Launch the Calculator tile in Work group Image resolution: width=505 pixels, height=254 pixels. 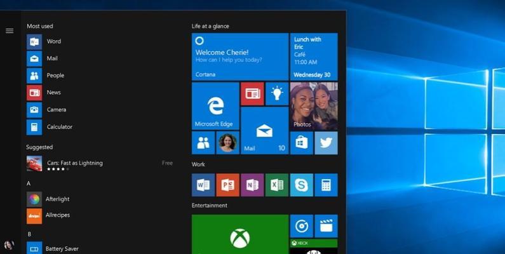327,185
